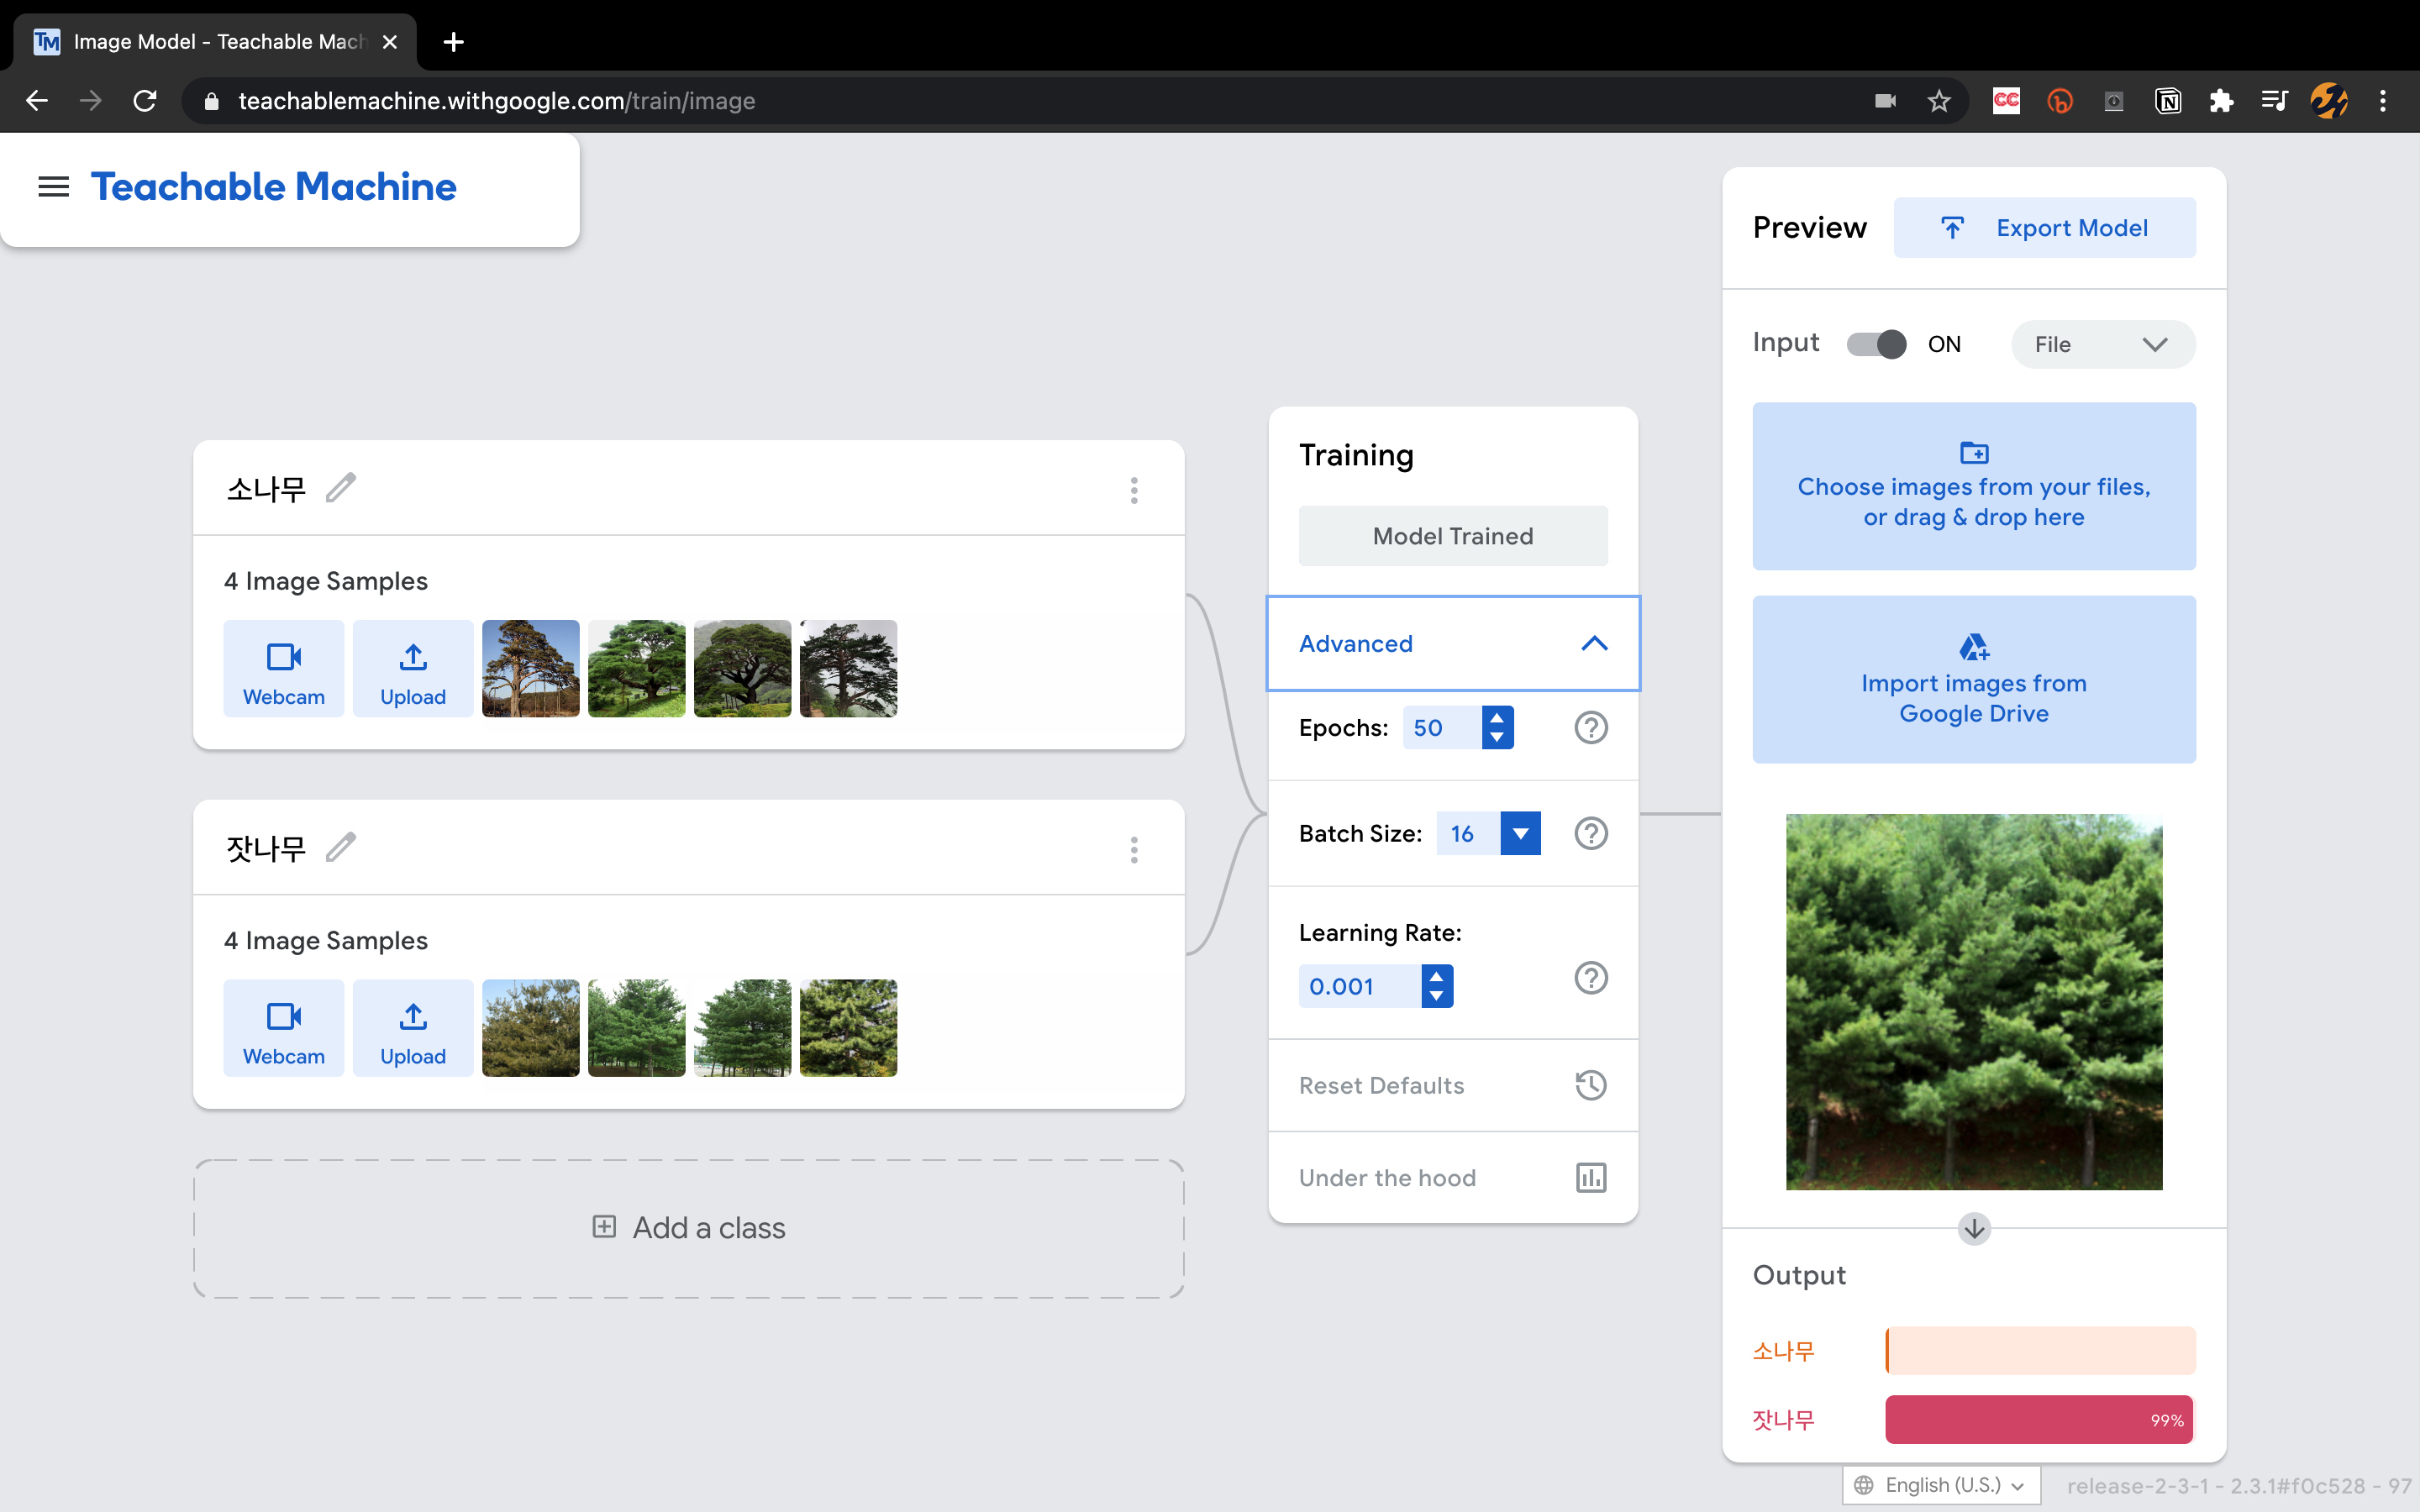
Task: Toggle the Input ON switch
Action: [x=1876, y=344]
